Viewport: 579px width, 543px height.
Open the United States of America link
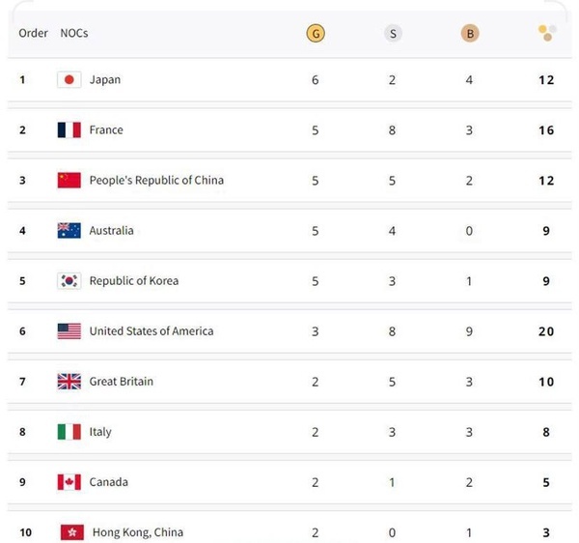coord(152,331)
